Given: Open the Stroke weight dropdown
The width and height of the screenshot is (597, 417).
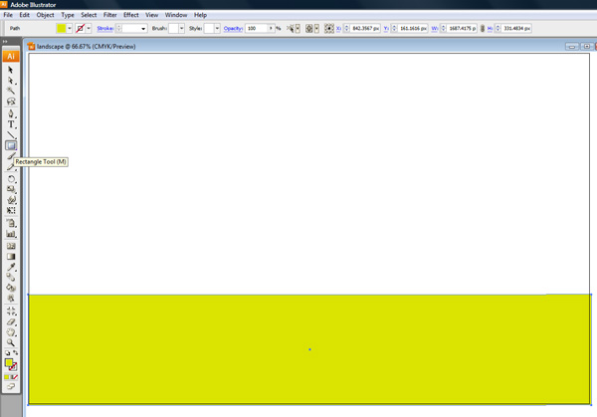Looking at the screenshot, I should pos(143,29).
